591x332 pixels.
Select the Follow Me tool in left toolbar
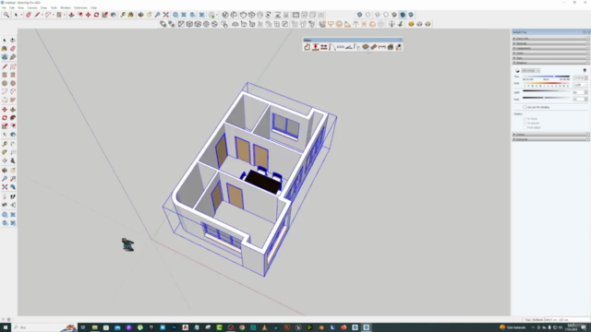coord(13,118)
